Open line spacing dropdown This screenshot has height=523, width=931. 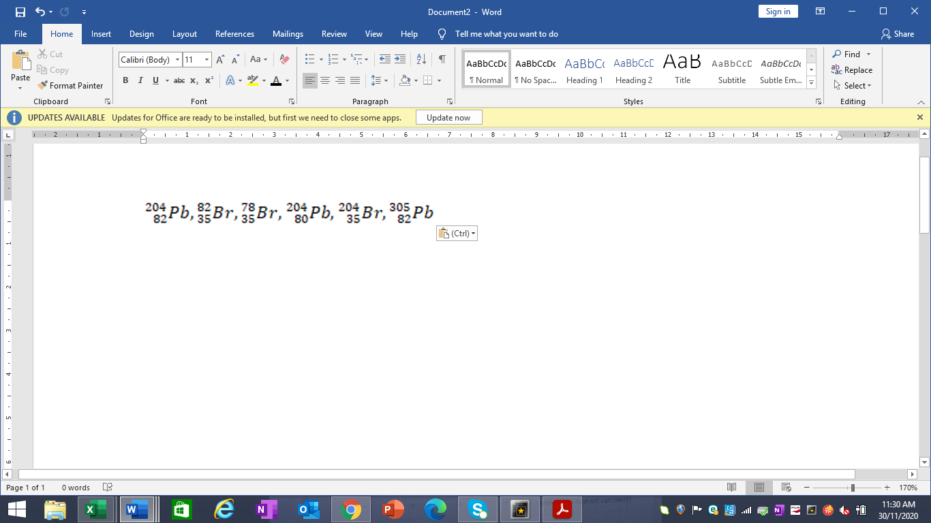[386, 80]
